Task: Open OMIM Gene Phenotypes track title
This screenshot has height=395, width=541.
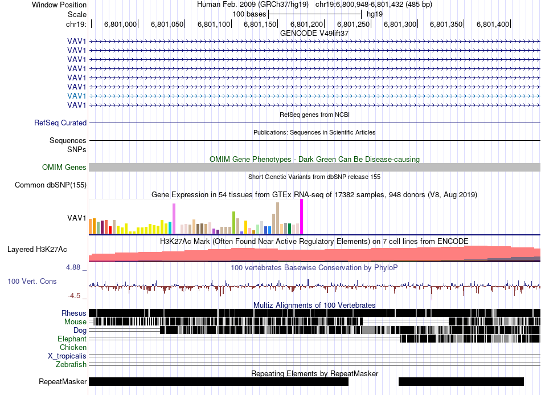Action: tap(314, 159)
